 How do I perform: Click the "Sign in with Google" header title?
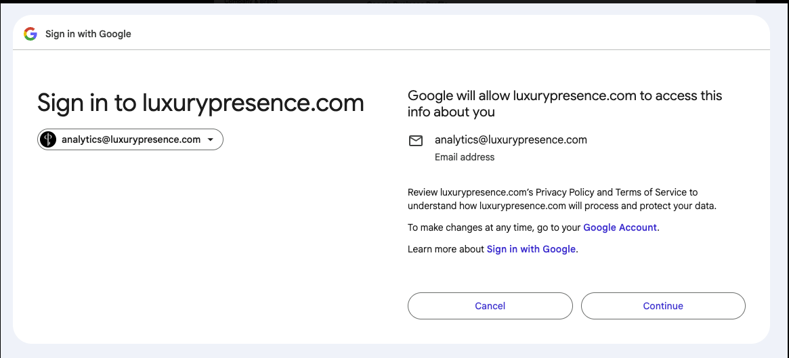(x=88, y=34)
